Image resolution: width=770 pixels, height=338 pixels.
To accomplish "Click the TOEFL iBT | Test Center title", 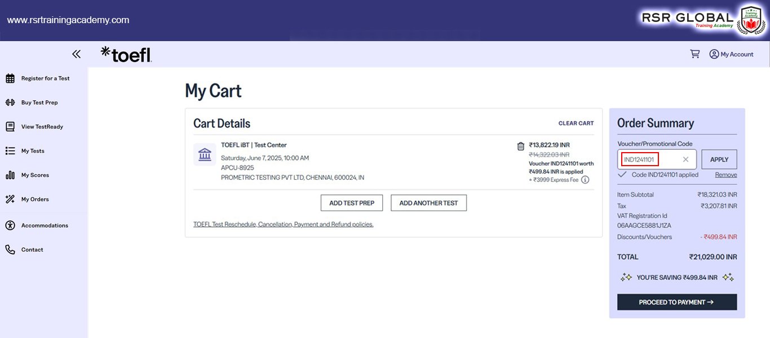I will click(x=254, y=145).
